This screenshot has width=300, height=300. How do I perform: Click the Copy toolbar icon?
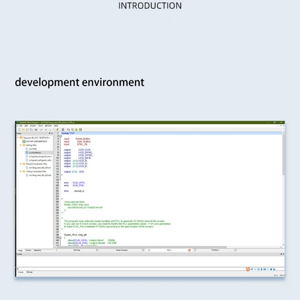pyautogui.click(x=54, y=129)
